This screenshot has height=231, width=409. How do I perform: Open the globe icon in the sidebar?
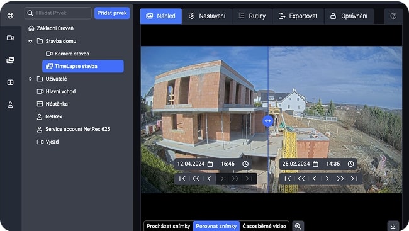pos(10,15)
